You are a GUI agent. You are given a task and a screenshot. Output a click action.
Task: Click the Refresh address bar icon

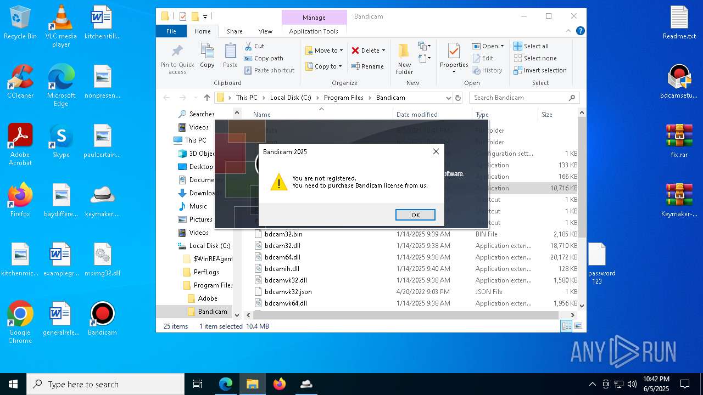pyautogui.click(x=458, y=98)
